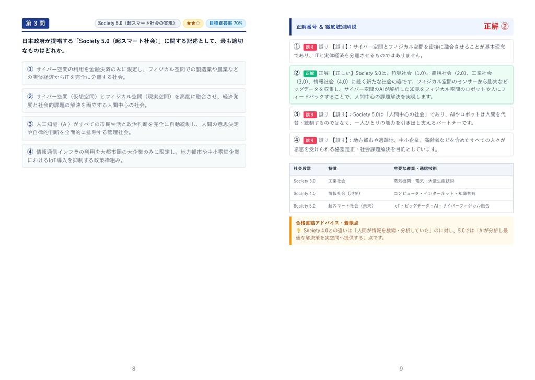
Task: Click the green 正解 badge in explanation ②
Action: (309, 73)
